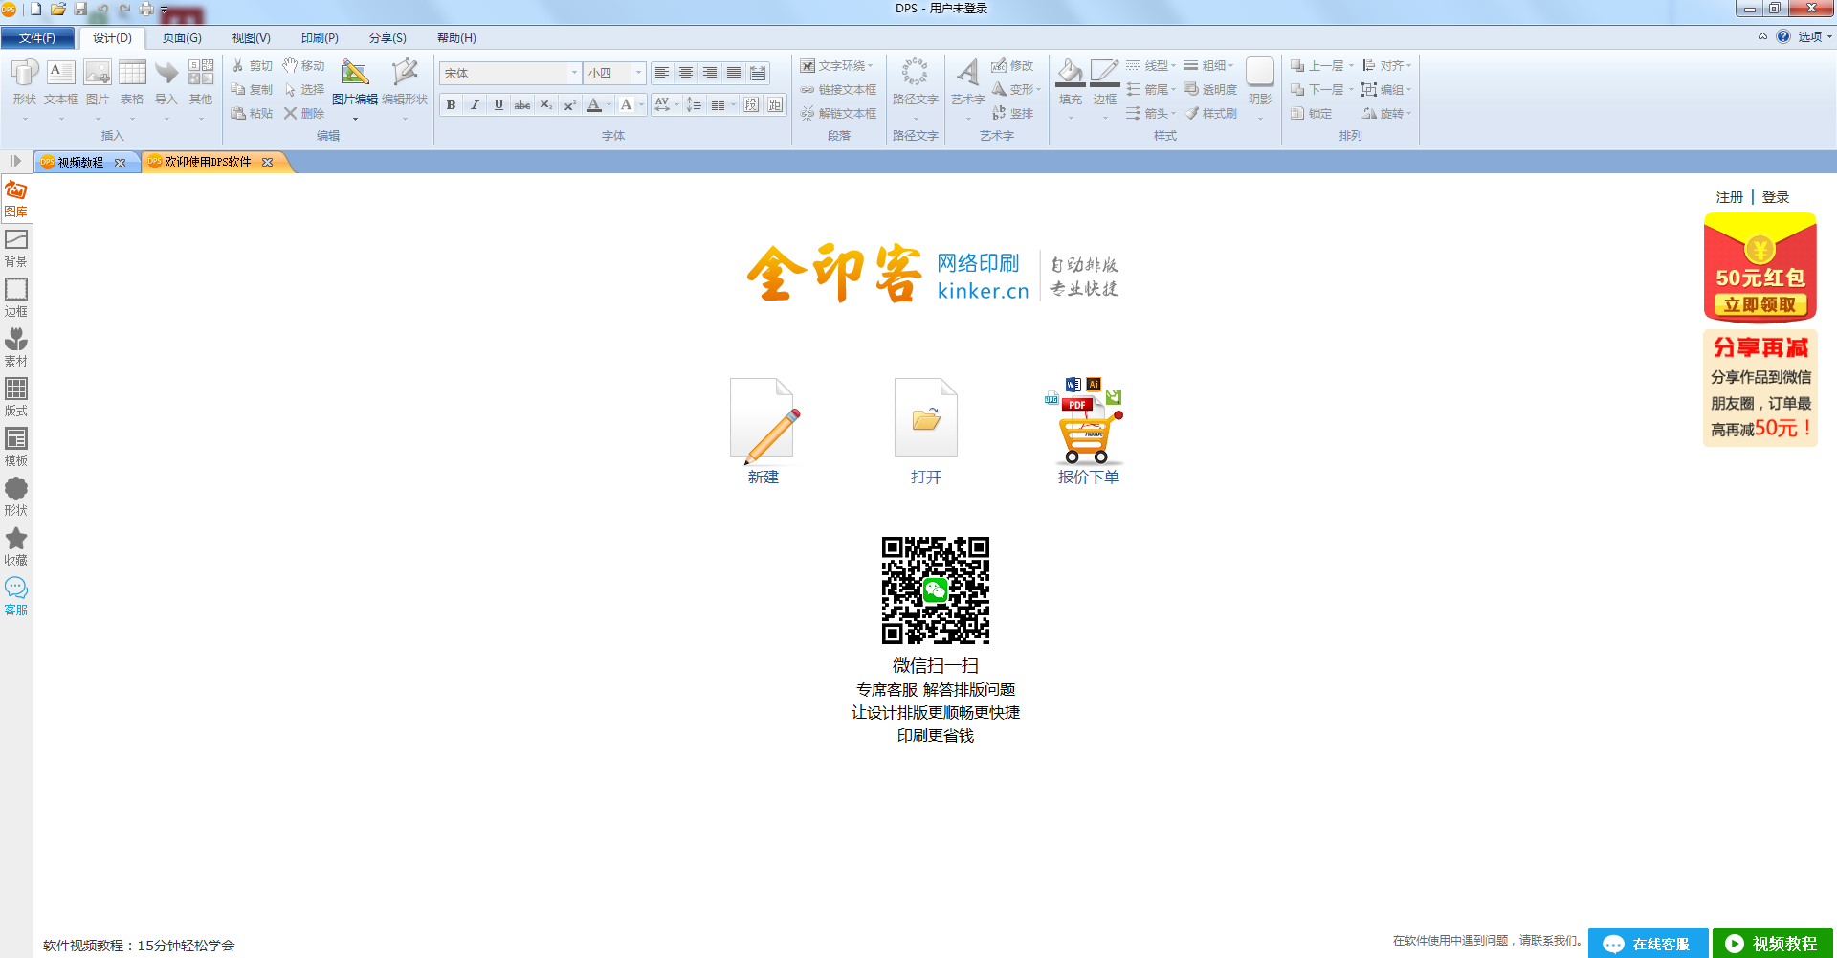Open the 边框 frame panel in the sidebar

(16, 298)
